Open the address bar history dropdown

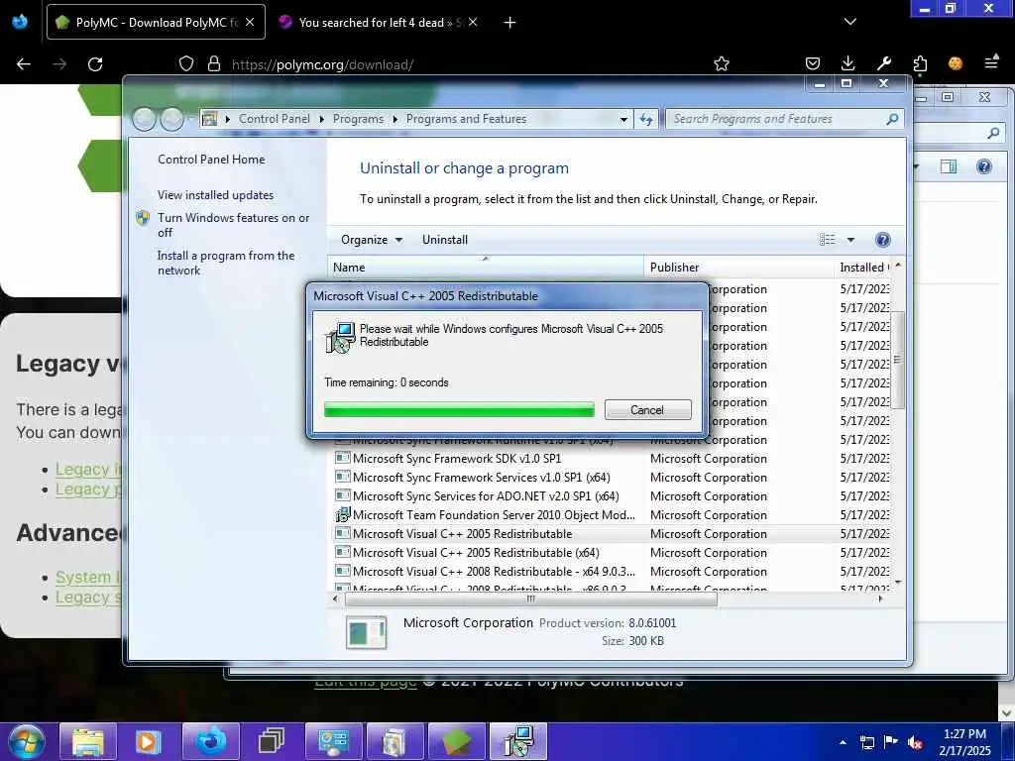click(622, 120)
